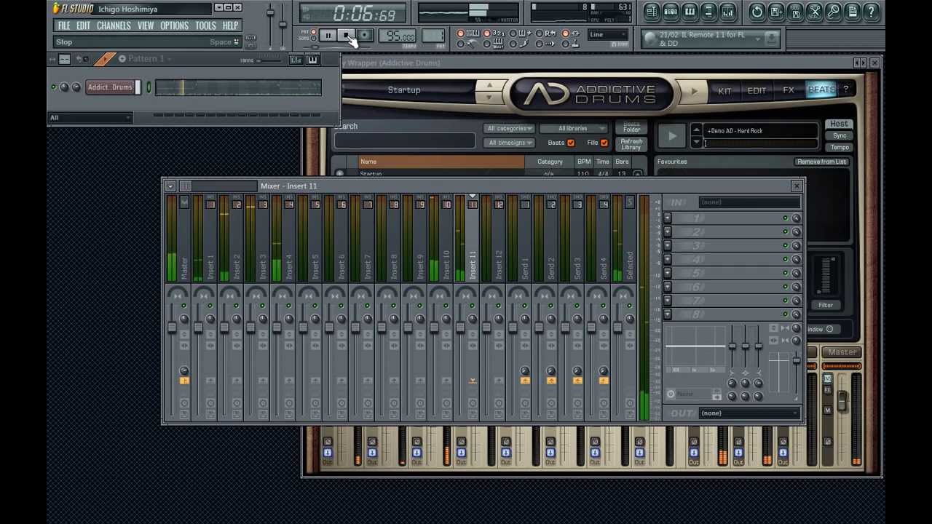Viewport: 932px width, 524px height.
Task: Open the keyboard editor icon in the step sequencer
Action: pyautogui.click(x=312, y=60)
